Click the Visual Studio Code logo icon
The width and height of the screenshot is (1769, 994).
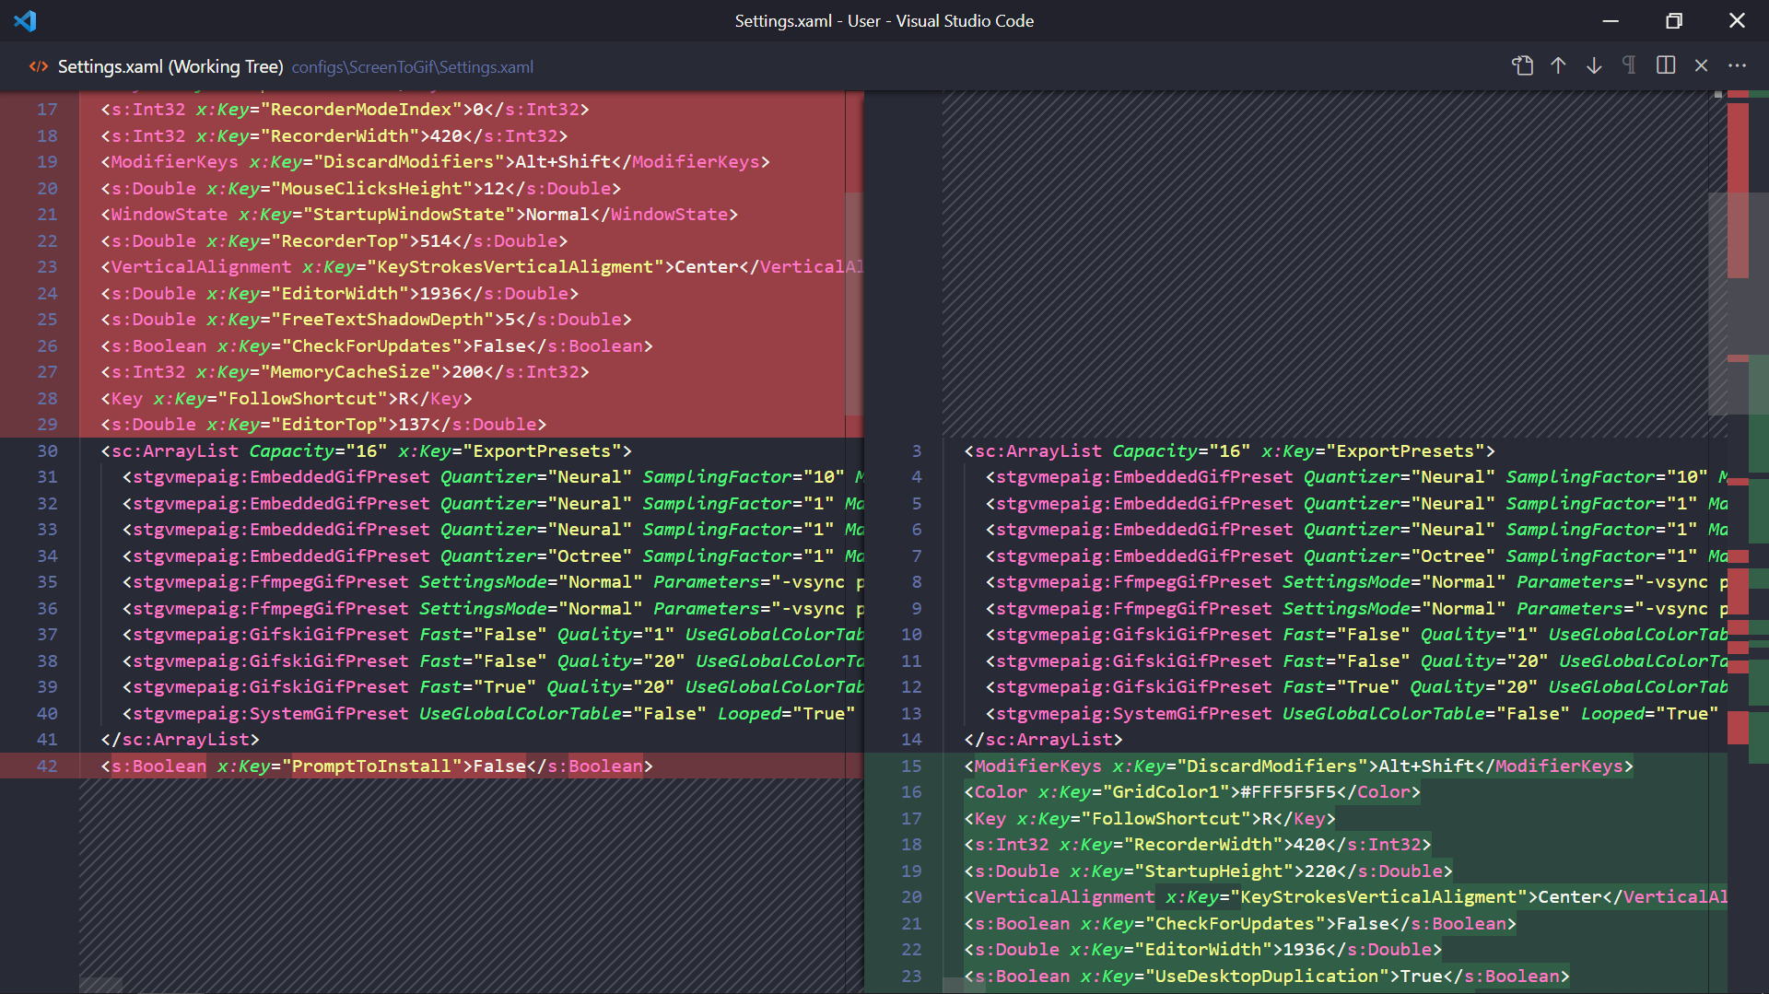pos(26,20)
